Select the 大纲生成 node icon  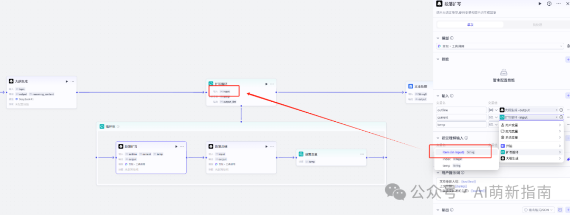coord(11,82)
